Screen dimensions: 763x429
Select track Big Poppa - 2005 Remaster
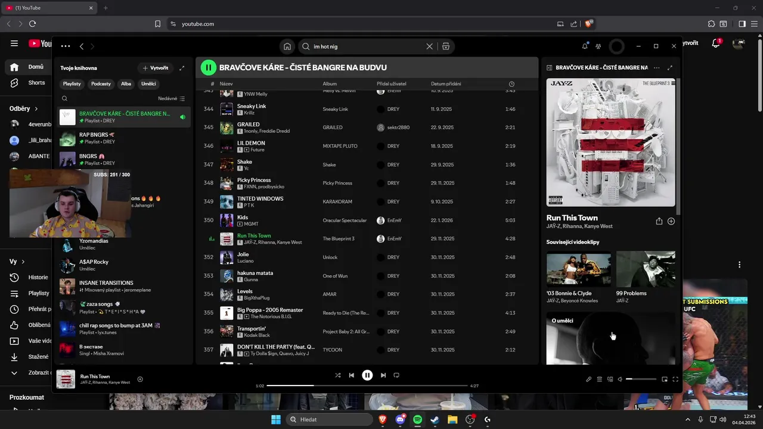(x=367, y=313)
